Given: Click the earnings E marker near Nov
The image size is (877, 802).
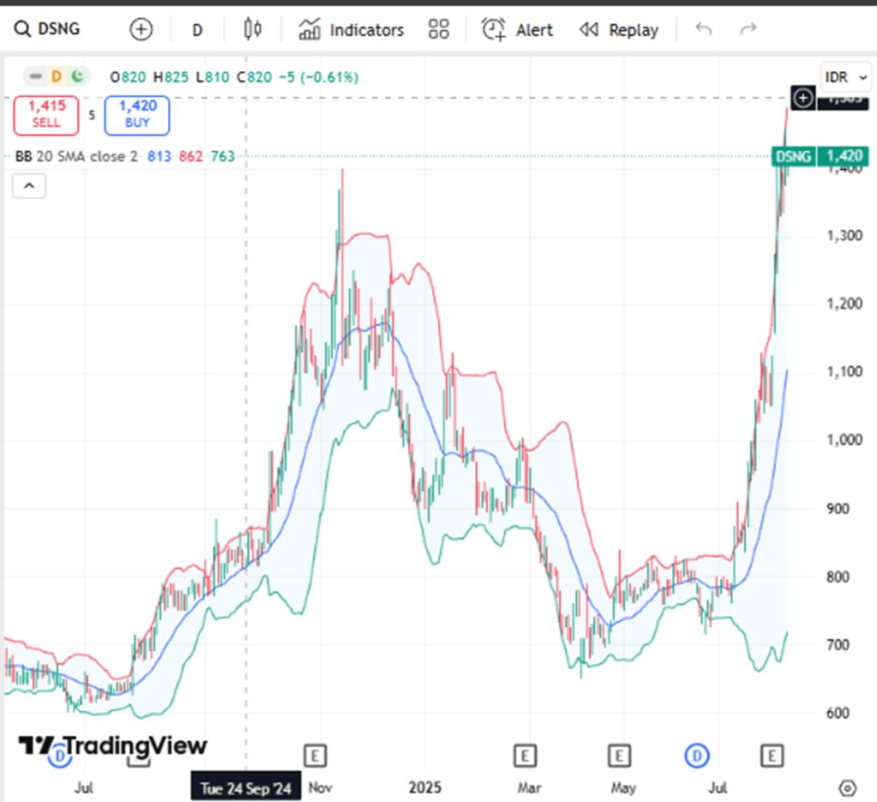Looking at the screenshot, I should (317, 756).
